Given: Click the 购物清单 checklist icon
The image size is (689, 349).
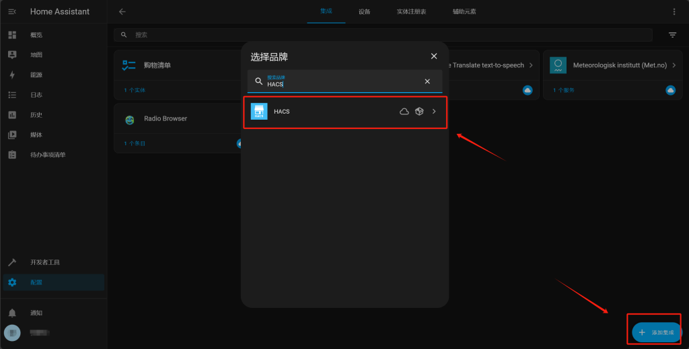Looking at the screenshot, I should [129, 65].
